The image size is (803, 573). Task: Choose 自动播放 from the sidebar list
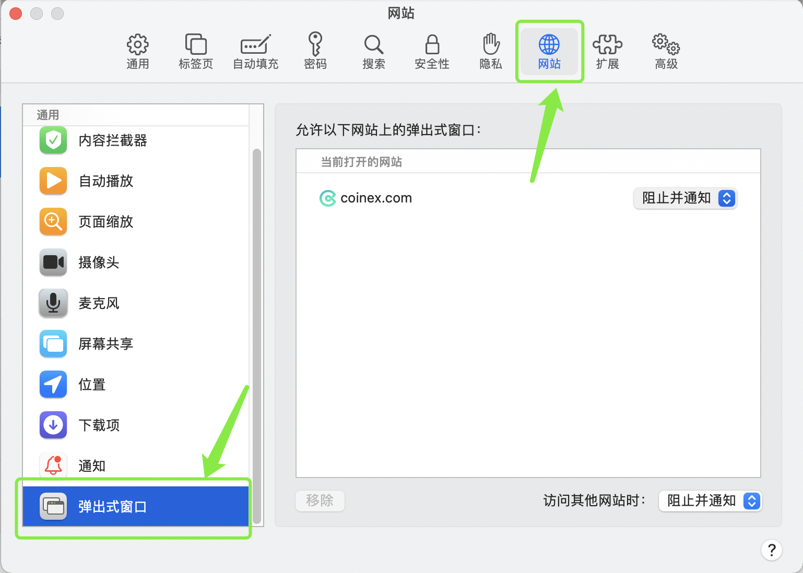[106, 181]
